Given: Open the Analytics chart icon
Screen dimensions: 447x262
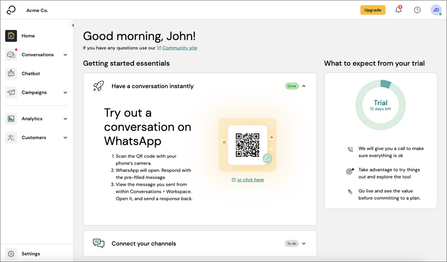Looking at the screenshot, I should point(11,118).
